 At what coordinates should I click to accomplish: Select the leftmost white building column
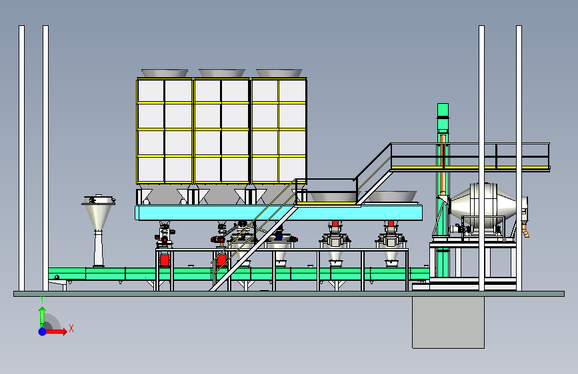click(22, 158)
